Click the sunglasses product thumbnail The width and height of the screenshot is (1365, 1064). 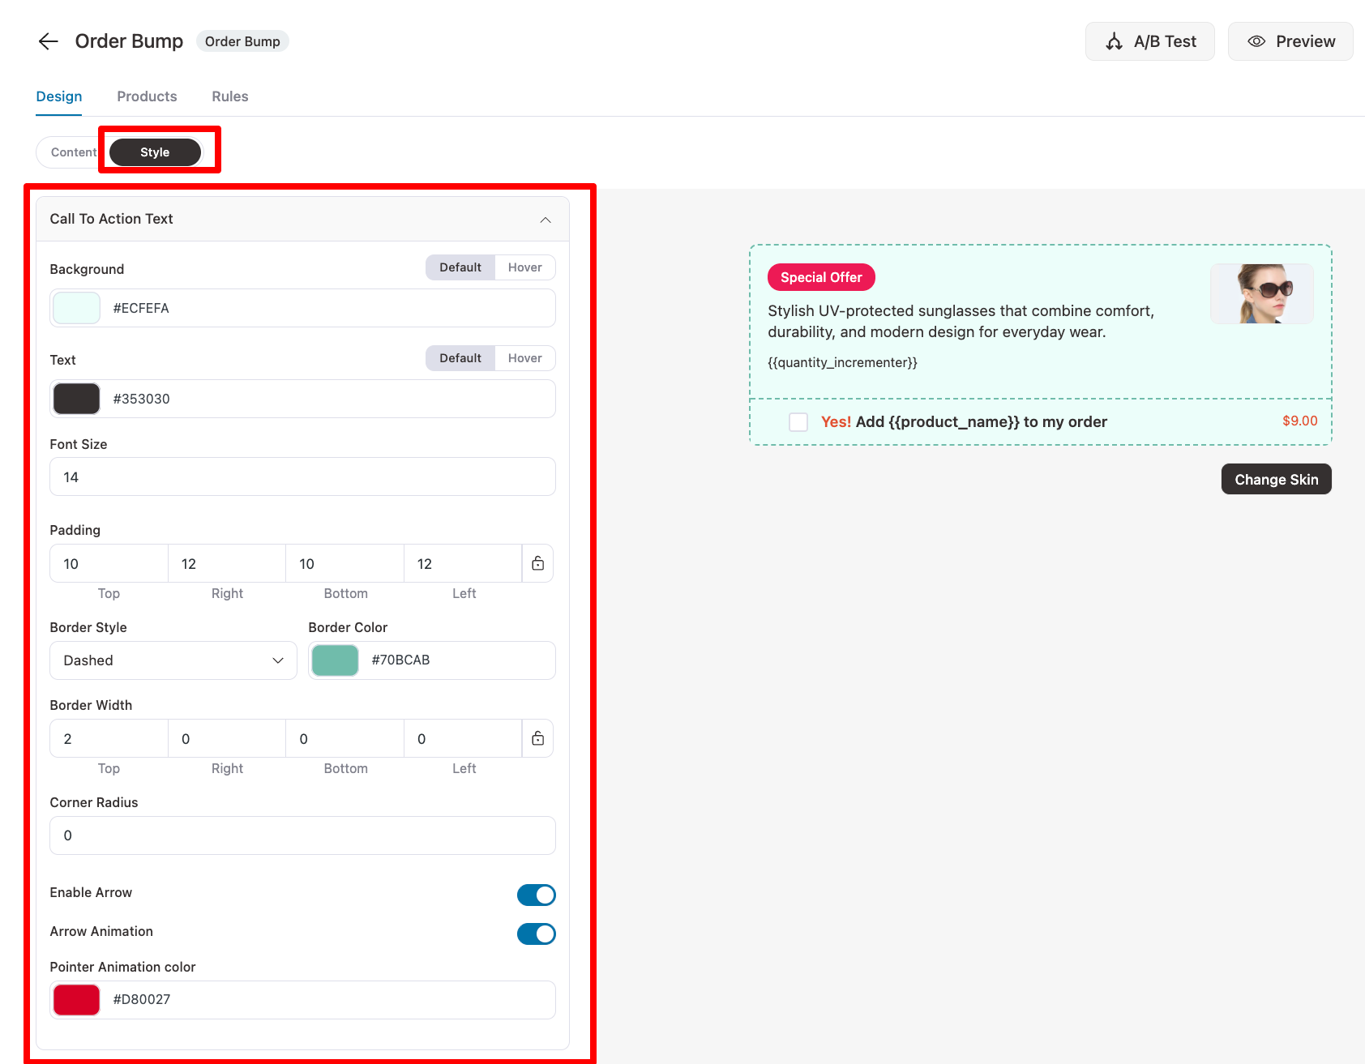(x=1261, y=293)
